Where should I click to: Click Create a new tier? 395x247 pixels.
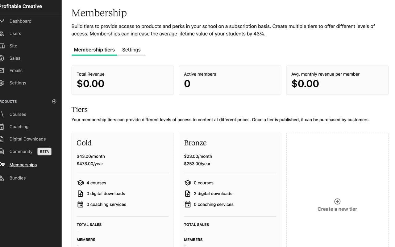tap(337, 205)
